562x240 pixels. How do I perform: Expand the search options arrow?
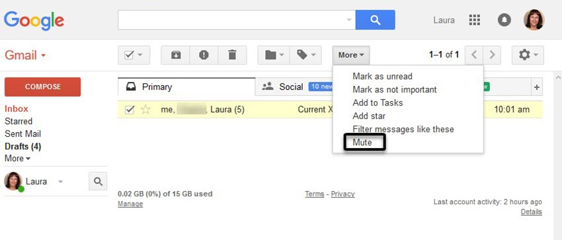click(349, 20)
